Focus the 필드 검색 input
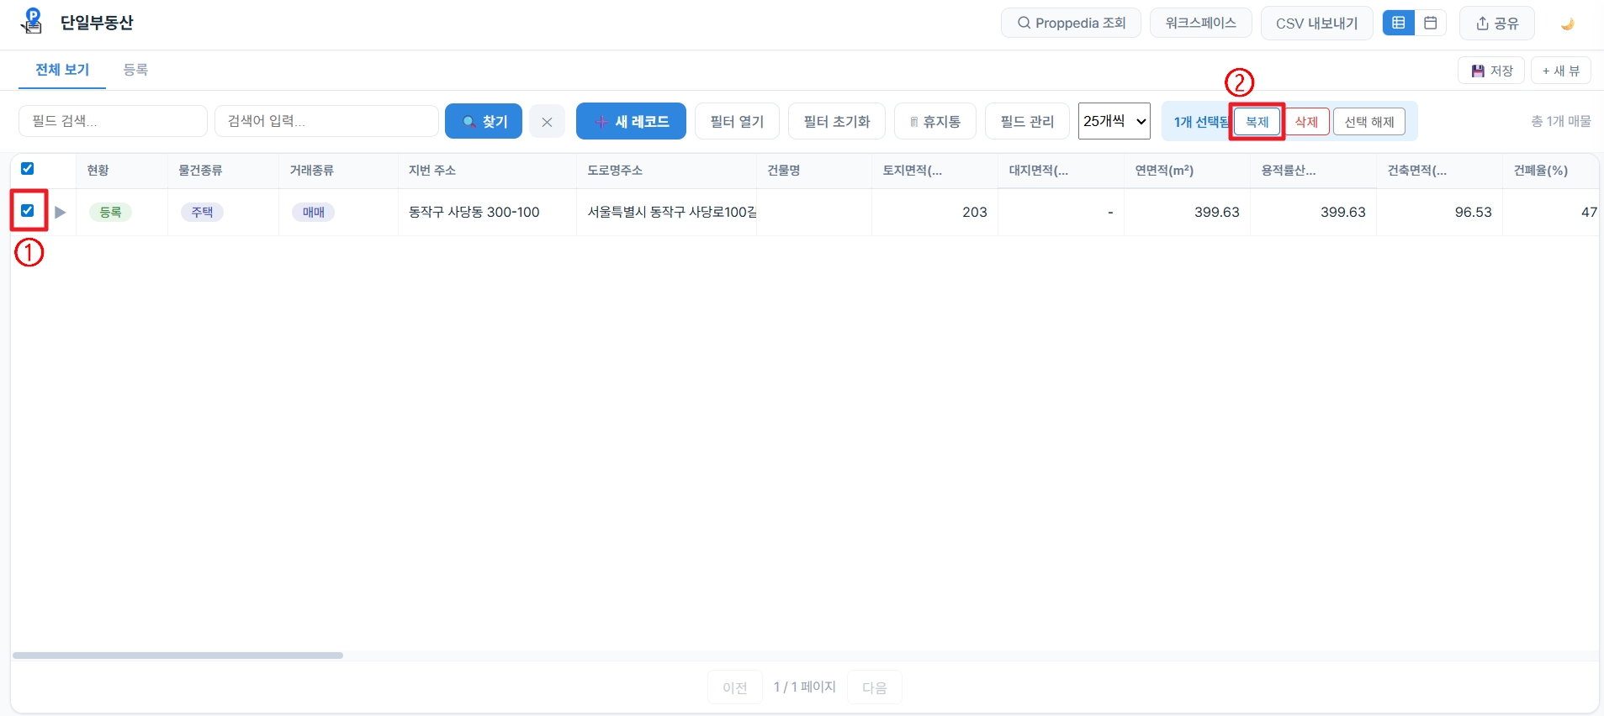The height and width of the screenshot is (716, 1604). tap(113, 121)
